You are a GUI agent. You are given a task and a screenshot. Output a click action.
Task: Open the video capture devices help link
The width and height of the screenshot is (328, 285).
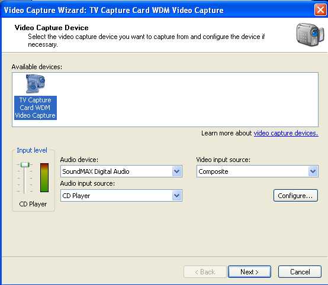click(x=286, y=133)
